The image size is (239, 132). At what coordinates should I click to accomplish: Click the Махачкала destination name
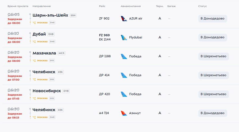pyautogui.click(x=44, y=53)
